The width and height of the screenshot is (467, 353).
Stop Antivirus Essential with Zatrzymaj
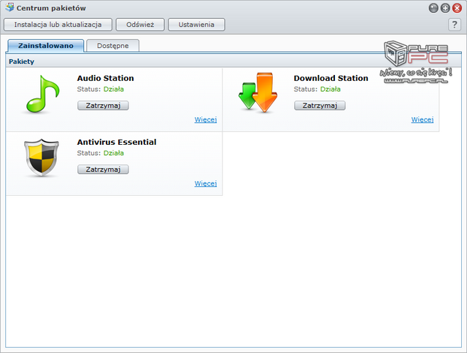pyautogui.click(x=103, y=170)
